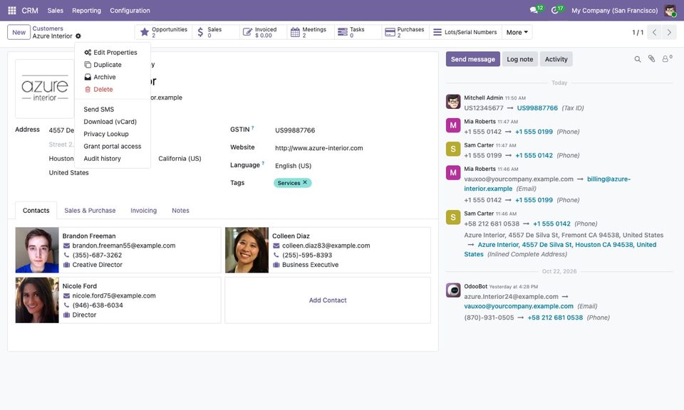Click the New button
The image size is (684, 410).
coord(19,32)
